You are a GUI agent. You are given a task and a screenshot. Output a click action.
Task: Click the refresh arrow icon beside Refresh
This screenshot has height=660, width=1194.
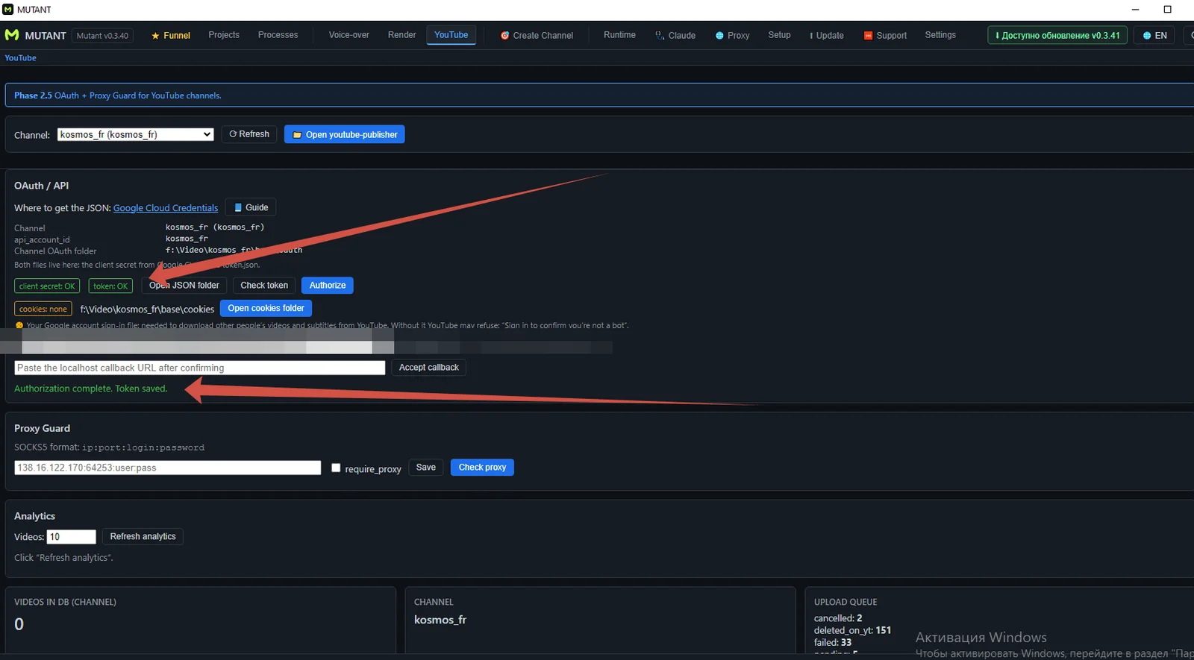(233, 134)
